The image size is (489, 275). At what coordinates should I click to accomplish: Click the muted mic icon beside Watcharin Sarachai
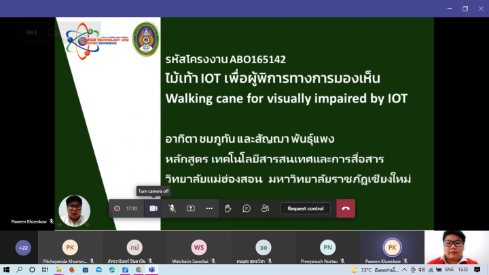tap(213, 261)
